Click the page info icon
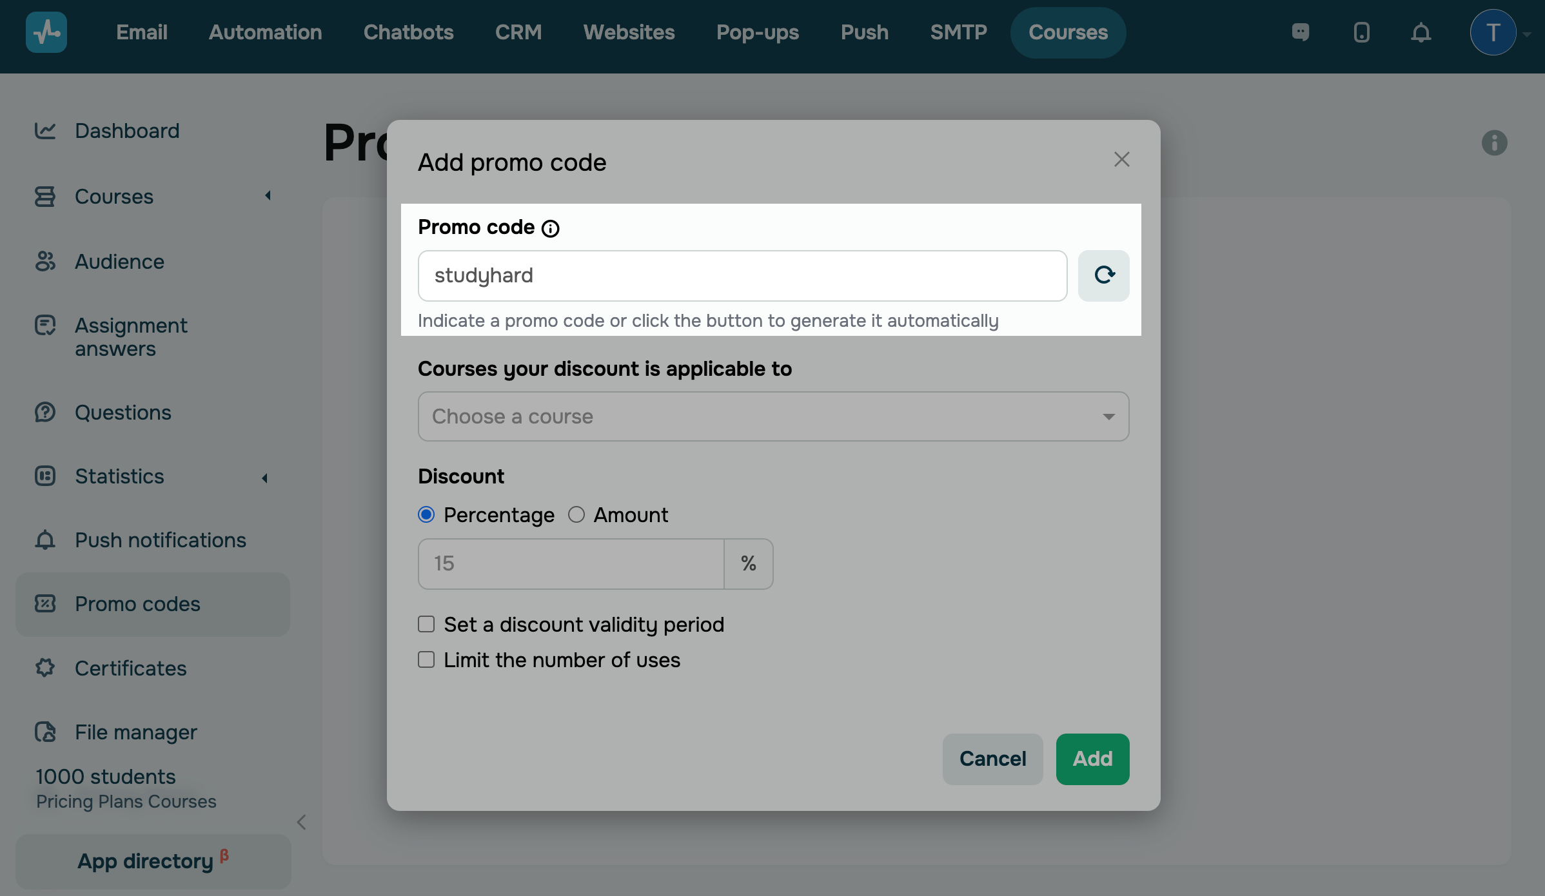The width and height of the screenshot is (1545, 896). (x=1494, y=142)
